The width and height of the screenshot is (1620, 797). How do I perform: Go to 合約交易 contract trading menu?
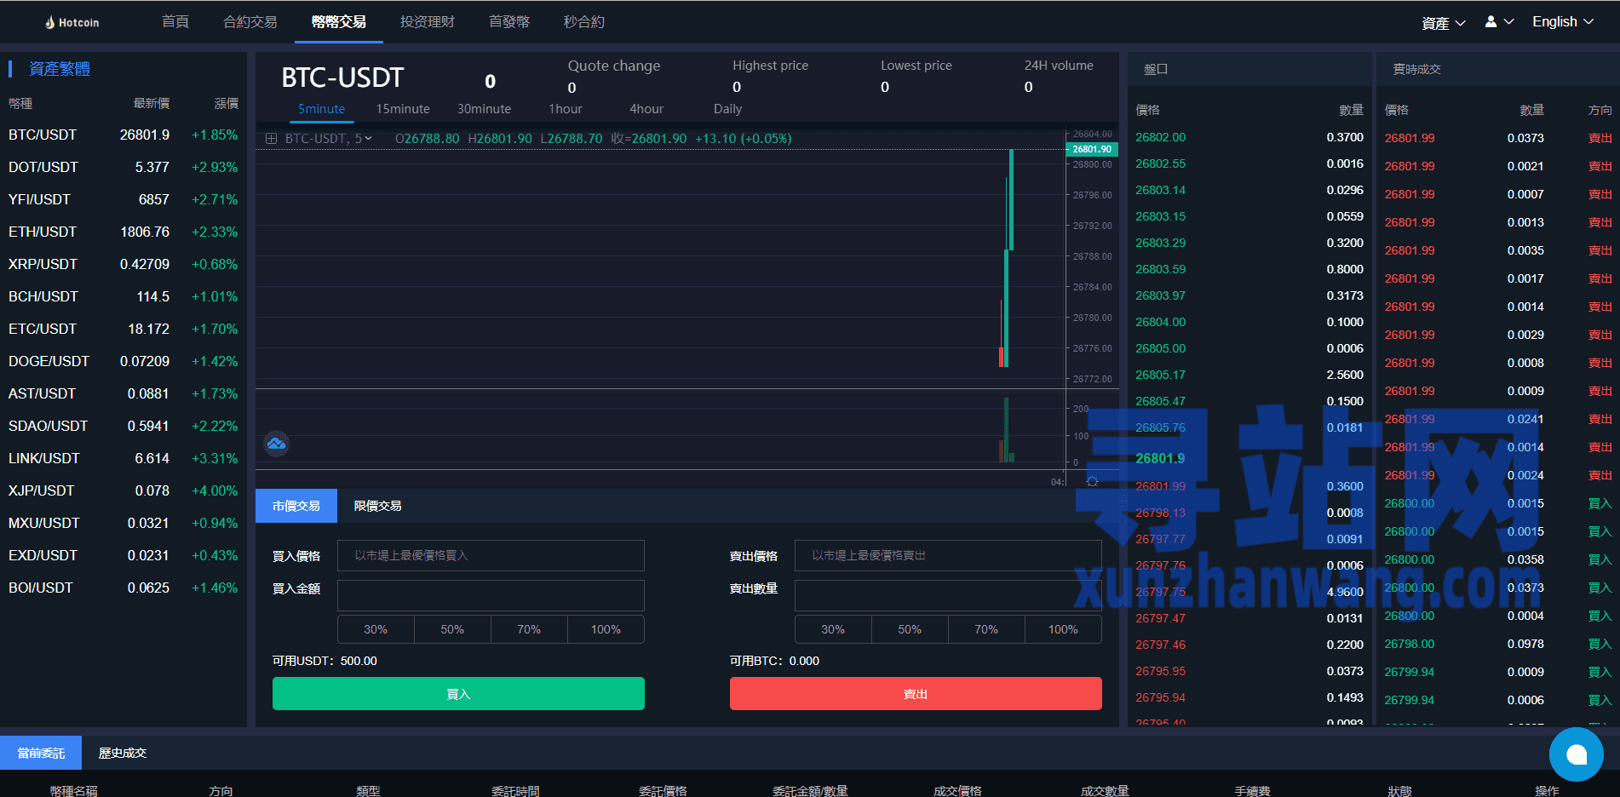point(250,22)
